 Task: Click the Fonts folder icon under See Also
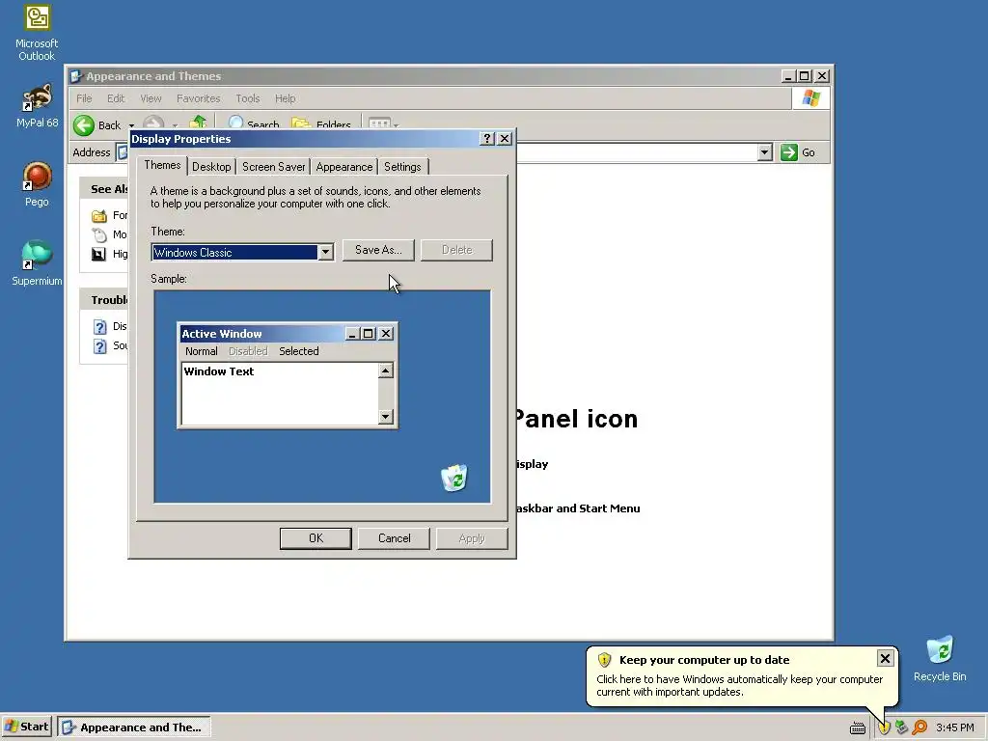click(x=99, y=216)
